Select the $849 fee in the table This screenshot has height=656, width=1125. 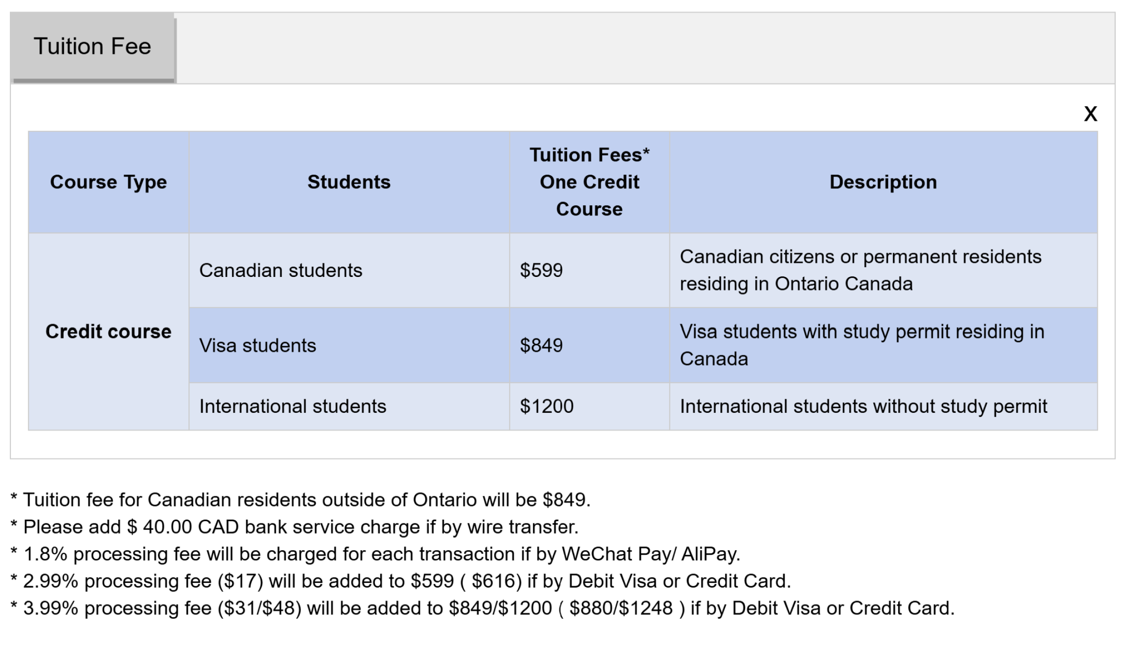[541, 346]
